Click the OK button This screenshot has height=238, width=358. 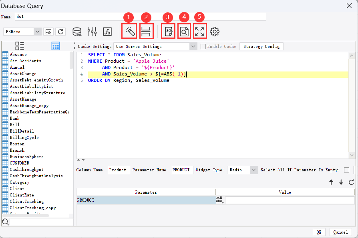coord(319,232)
